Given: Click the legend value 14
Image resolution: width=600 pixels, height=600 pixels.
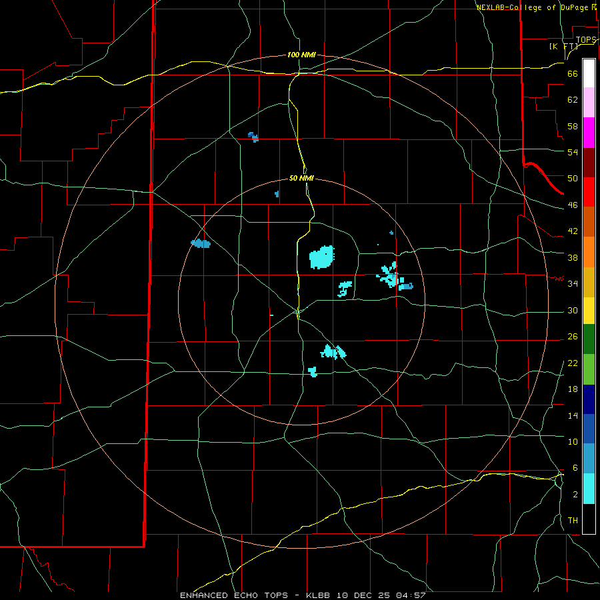Looking at the screenshot, I should point(573,415).
